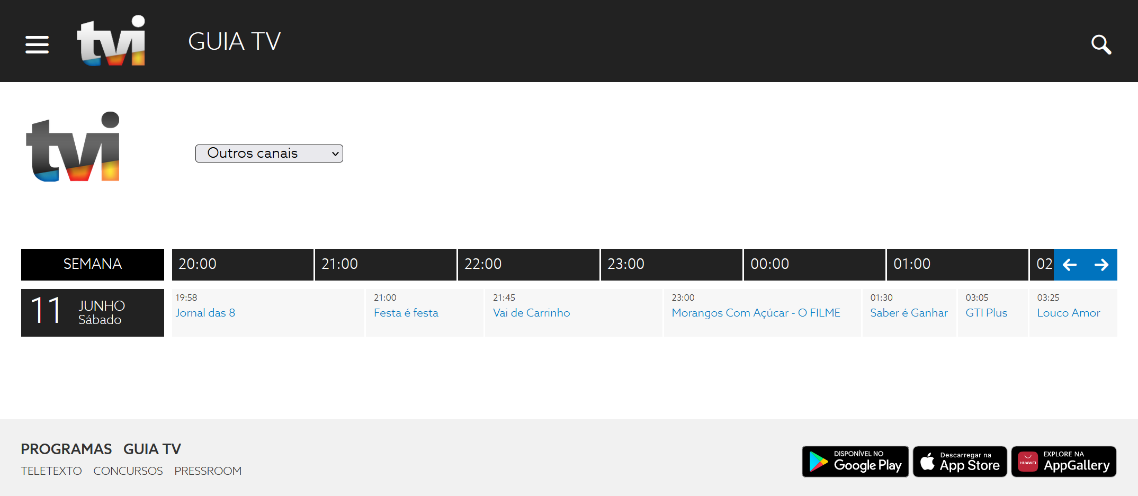The image size is (1138, 496).
Task: Click the 00:00 time header
Action: point(814,264)
